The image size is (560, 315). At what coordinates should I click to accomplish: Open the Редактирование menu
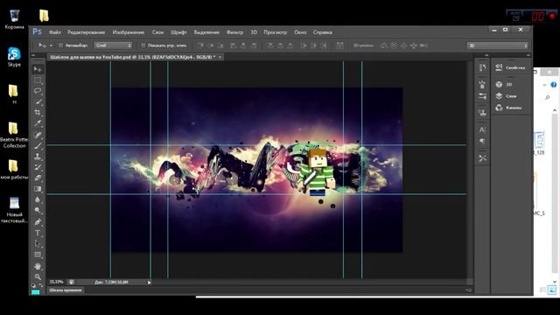(x=86, y=32)
